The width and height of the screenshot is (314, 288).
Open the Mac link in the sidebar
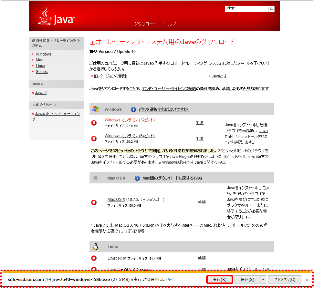pos(39,60)
